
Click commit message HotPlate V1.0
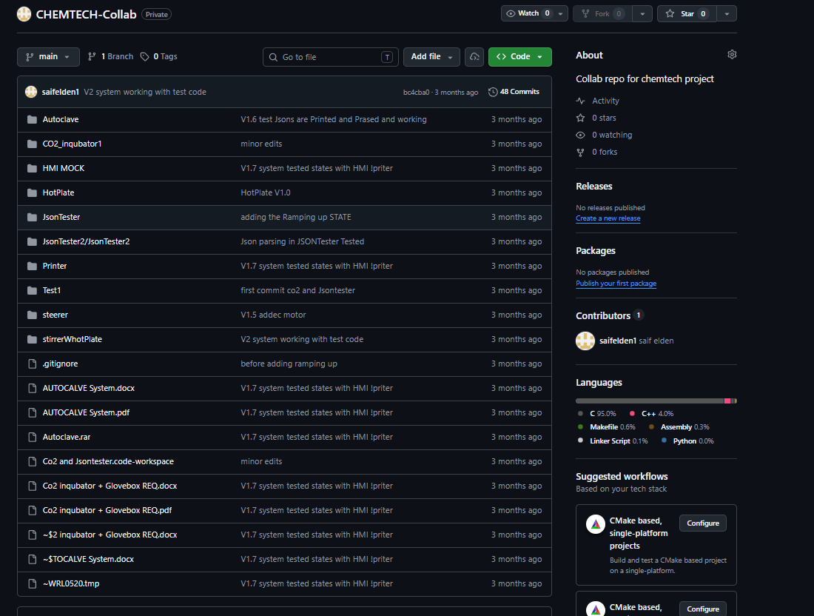tap(265, 192)
